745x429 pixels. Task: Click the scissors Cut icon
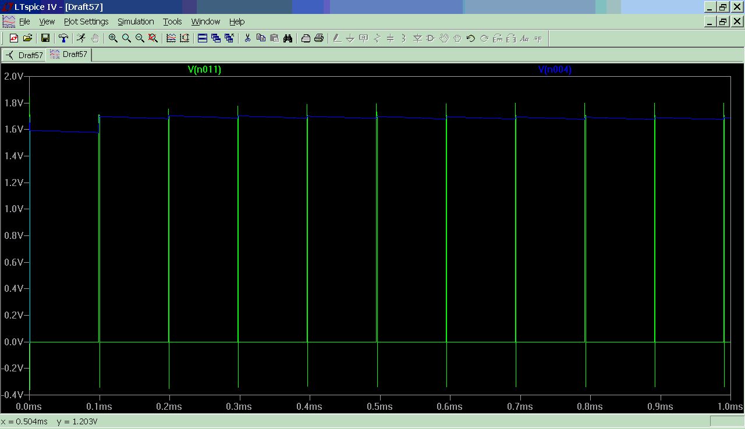pos(247,38)
